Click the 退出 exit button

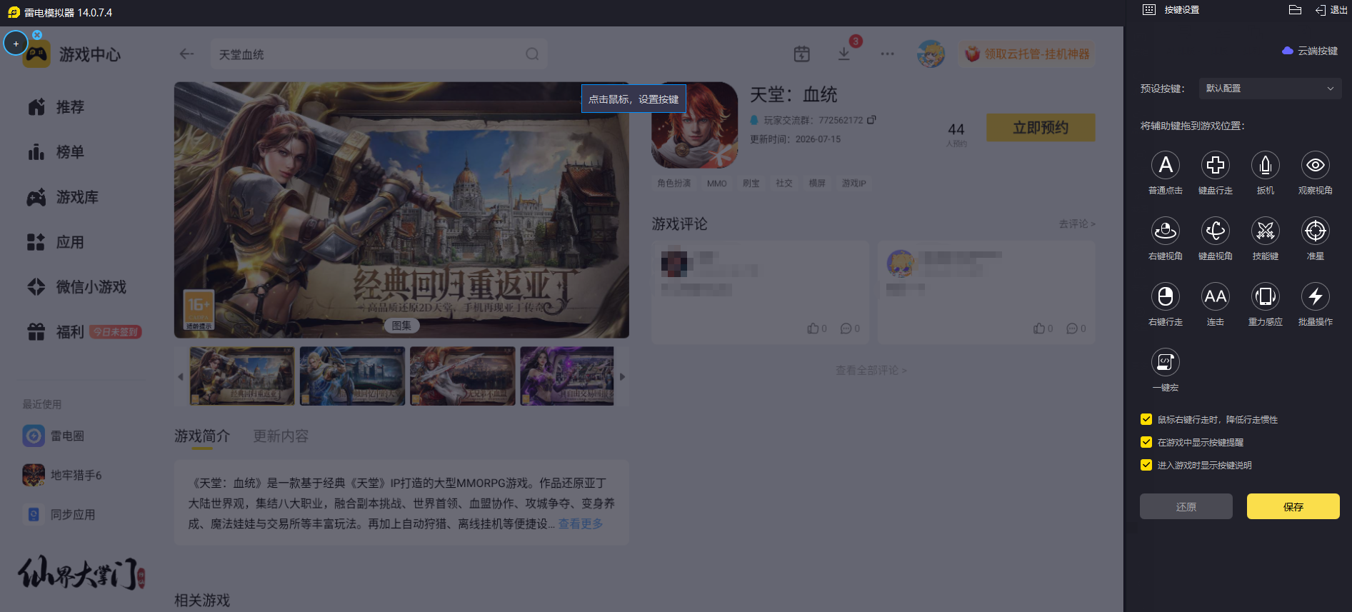coord(1331,10)
